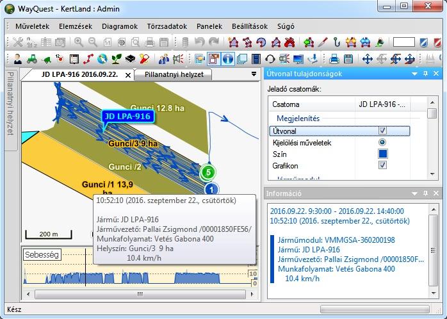
Task: Switch to the Pillanatnyi helyzet tab
Action: pos(174,75)
